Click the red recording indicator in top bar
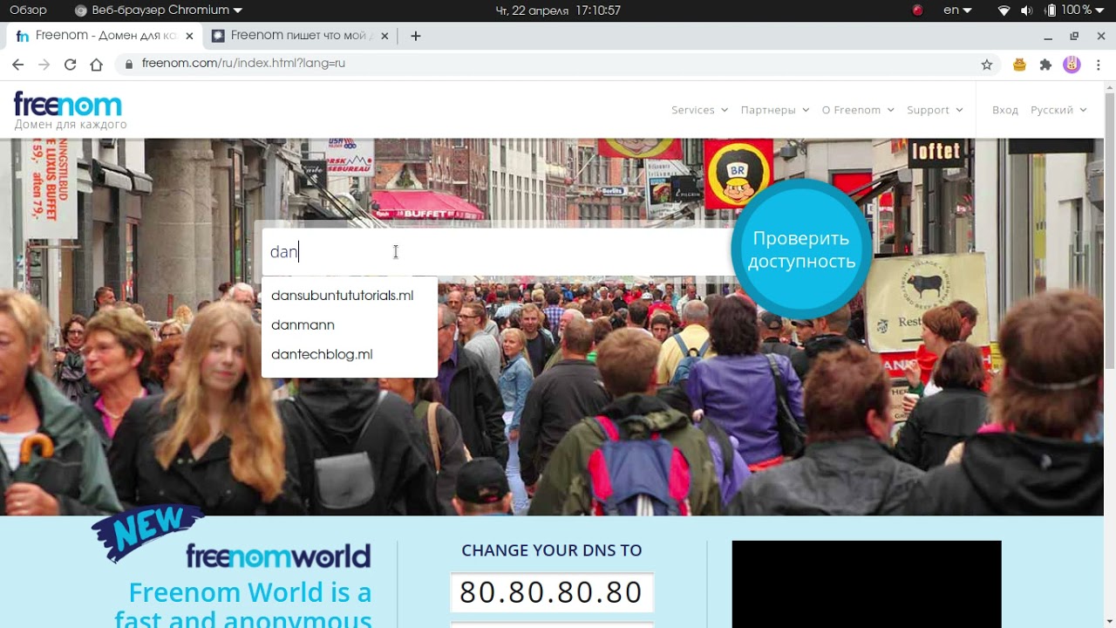 click(917, 10)
